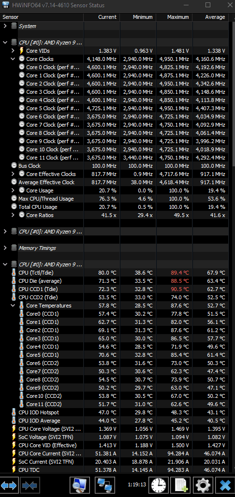Expand the Core VIDs entry

coord(13,51)
